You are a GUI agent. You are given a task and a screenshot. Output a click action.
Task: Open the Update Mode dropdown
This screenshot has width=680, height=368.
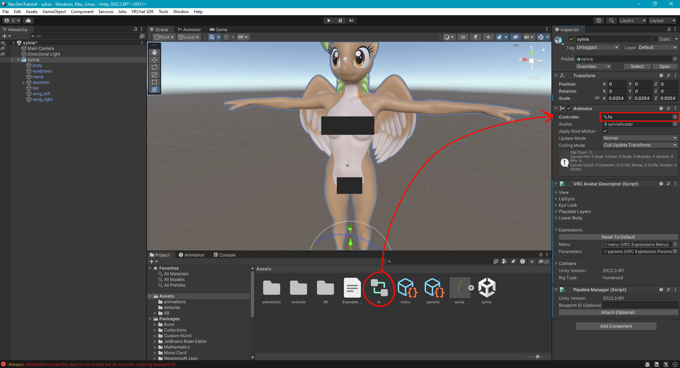pyautogui.click(x=640, y=138)
